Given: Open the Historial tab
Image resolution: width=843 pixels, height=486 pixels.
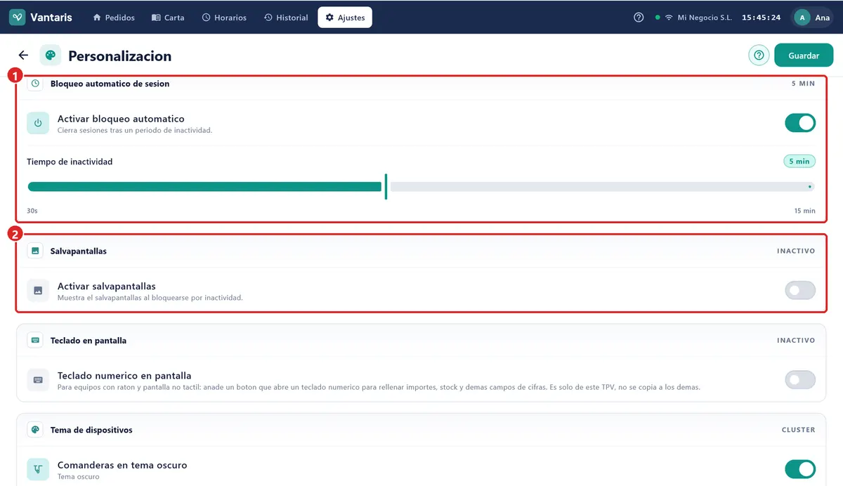Looking at the screenshot, I should tap(286, 18).
